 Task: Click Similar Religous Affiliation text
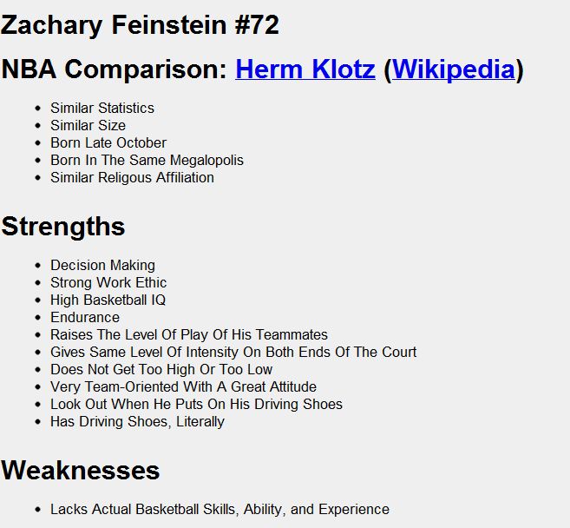132,177
